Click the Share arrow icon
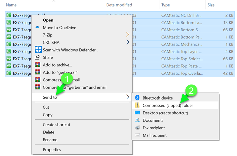237x156 pixels. pos(37,57)
